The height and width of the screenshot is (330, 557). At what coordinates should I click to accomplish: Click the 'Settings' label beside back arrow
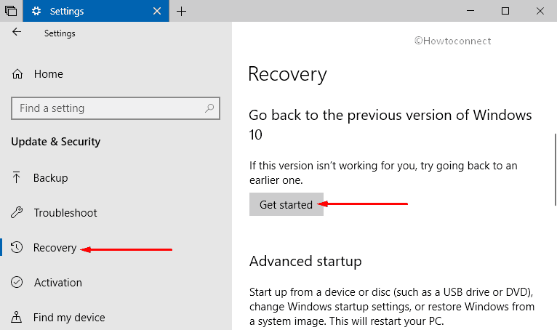coord(60,33)
